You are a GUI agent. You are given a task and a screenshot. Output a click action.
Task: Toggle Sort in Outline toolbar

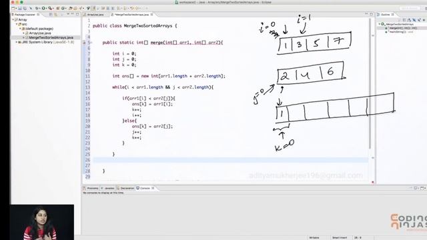coord(404,20)
